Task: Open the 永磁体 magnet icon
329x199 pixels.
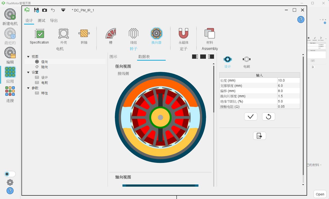Action: point(184,33)
